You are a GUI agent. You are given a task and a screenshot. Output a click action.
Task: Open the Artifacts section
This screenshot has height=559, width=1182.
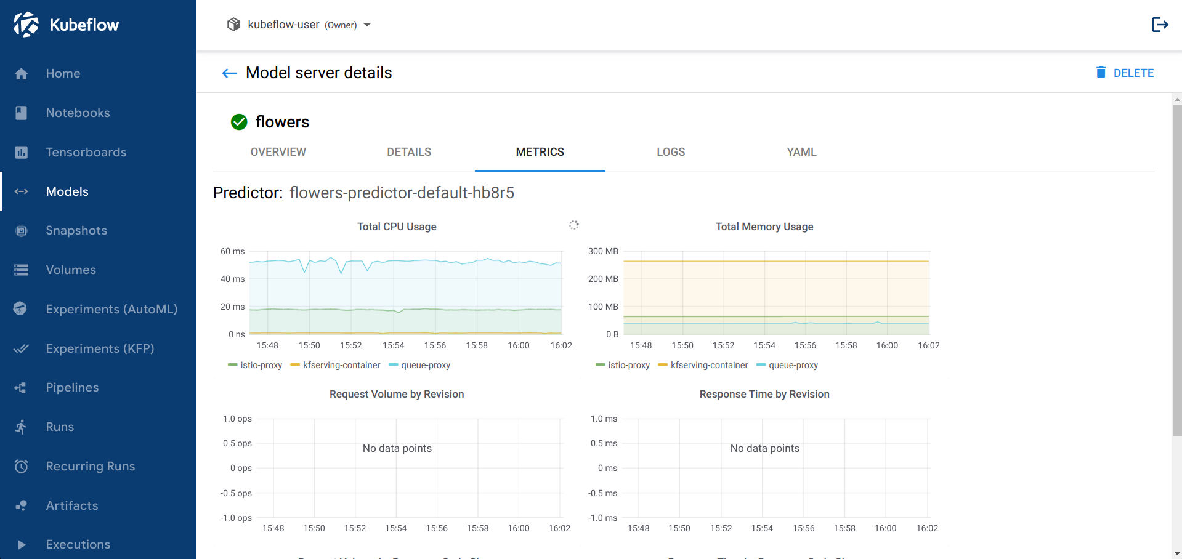(71, 505)
